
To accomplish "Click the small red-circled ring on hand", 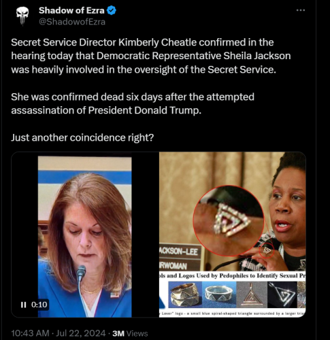I will 267,250.
